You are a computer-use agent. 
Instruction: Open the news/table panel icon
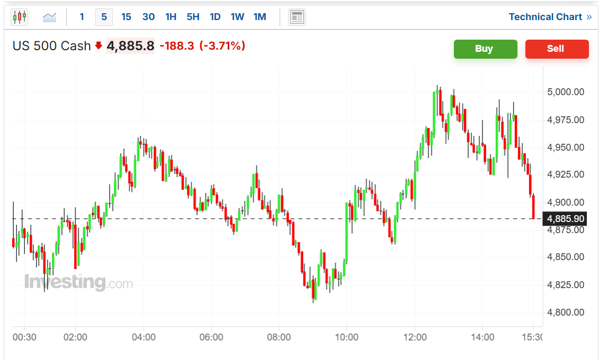coord(297,17)
